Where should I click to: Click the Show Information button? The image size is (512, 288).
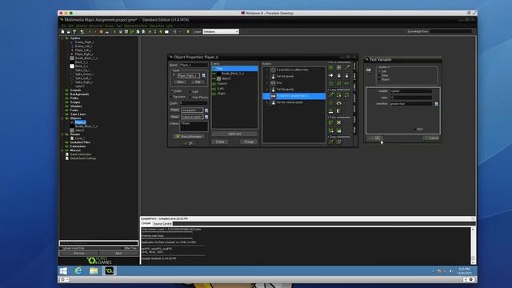[x=189, y=137]
